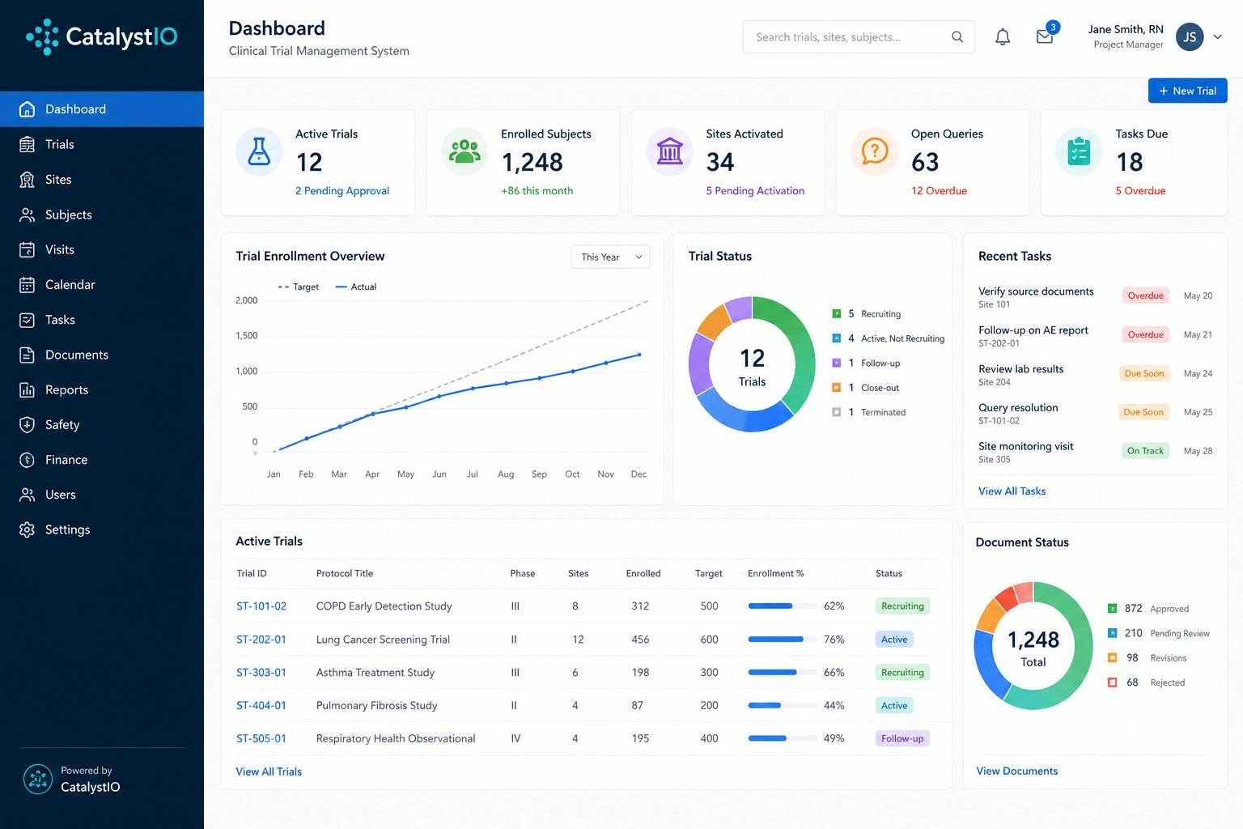1243x829 pixels.
Task: Click the Dashboard home icon in sidebar
Action: (27, 109)
